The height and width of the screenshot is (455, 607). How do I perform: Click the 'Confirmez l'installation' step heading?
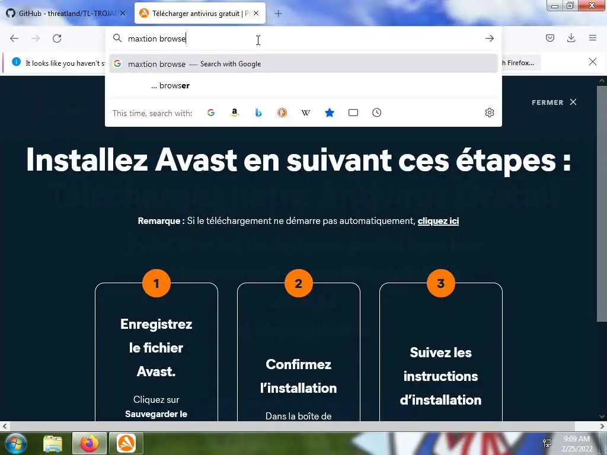(x=299, y=376)
